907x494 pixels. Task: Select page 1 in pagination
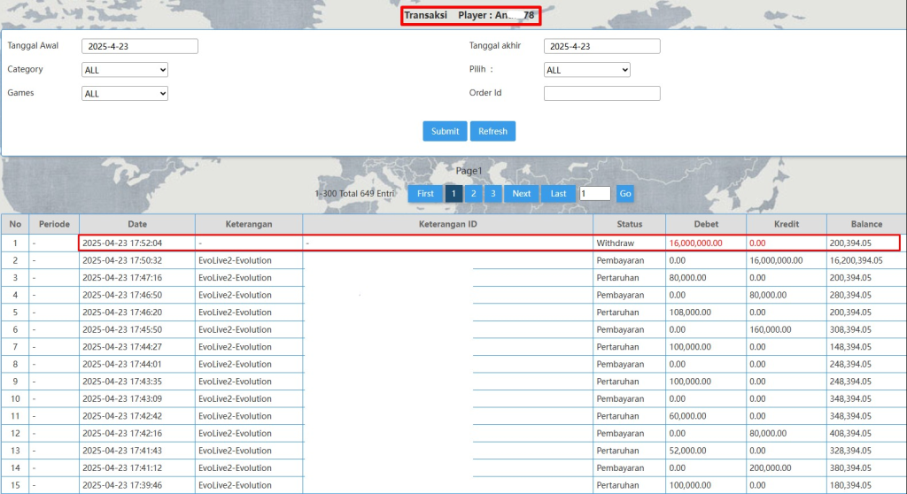coord(453,194)
